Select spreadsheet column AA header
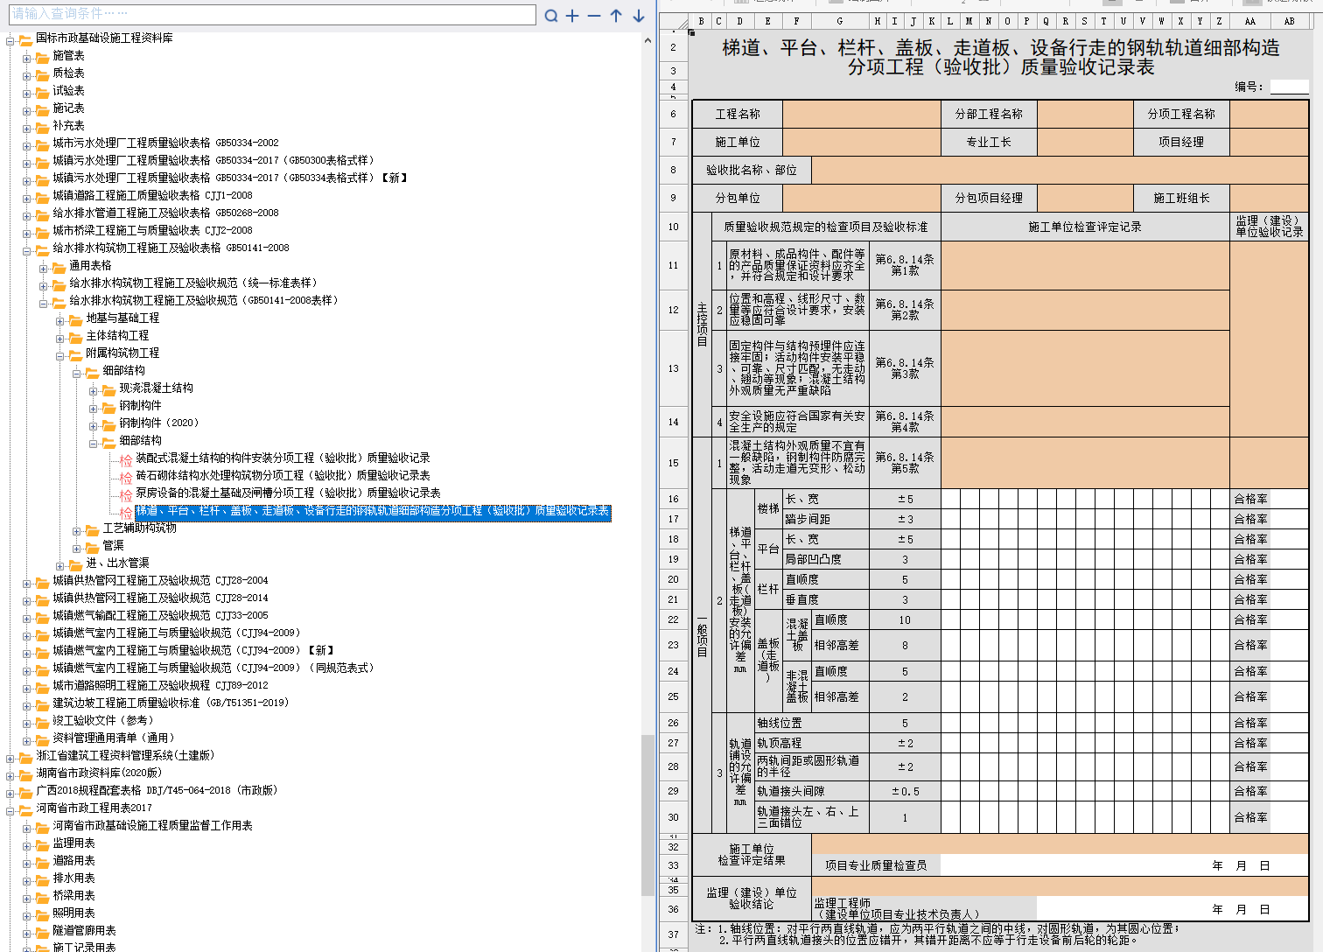 pyautogui.click(x=1249, y=21)
